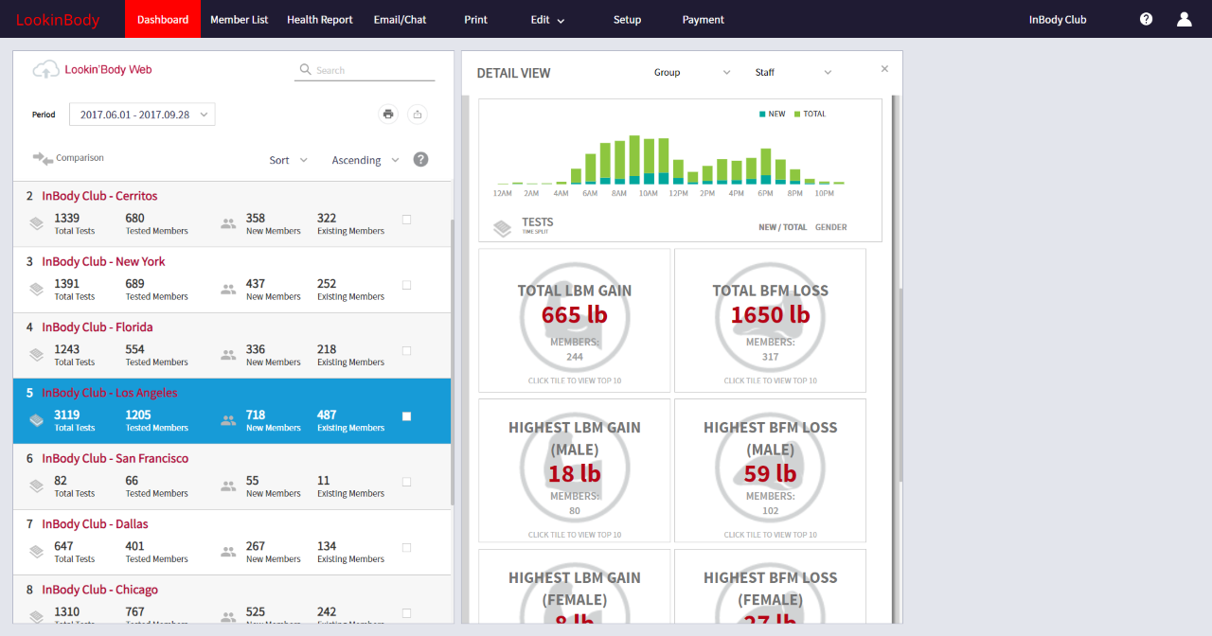This screenshot has height=636, width=1212.
Task: Tick the InBody Club - Dallas checkbox
Action: 407,547
